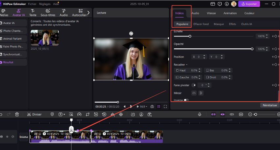Take a snapshot with camera icon
Image resolution: width=280 pixels, height=150 pixels.
(152, 107)
